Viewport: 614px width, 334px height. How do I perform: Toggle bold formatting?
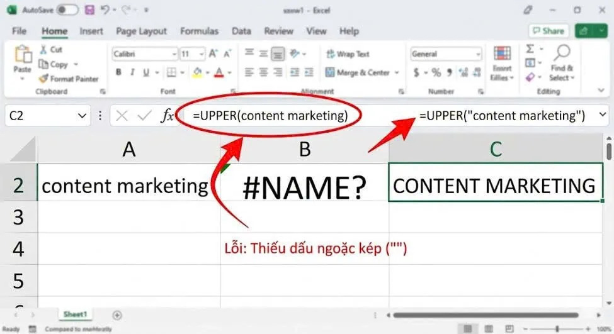click(118, 72)
